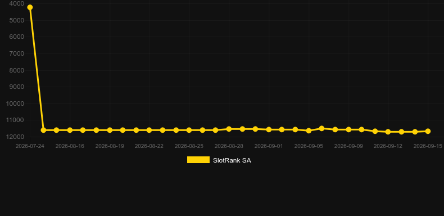Click the y-axis value 8000
444x216 pixels.
point(17,70)
